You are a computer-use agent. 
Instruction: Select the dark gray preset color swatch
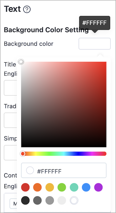point(37,200)
